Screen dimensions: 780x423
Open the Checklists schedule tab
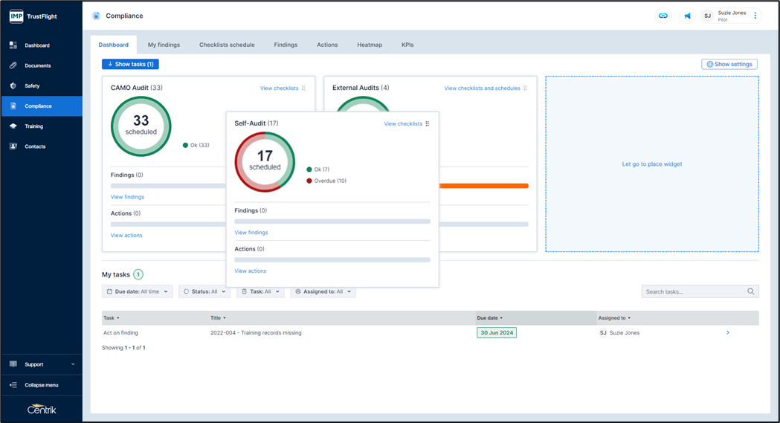coord(227,45)
